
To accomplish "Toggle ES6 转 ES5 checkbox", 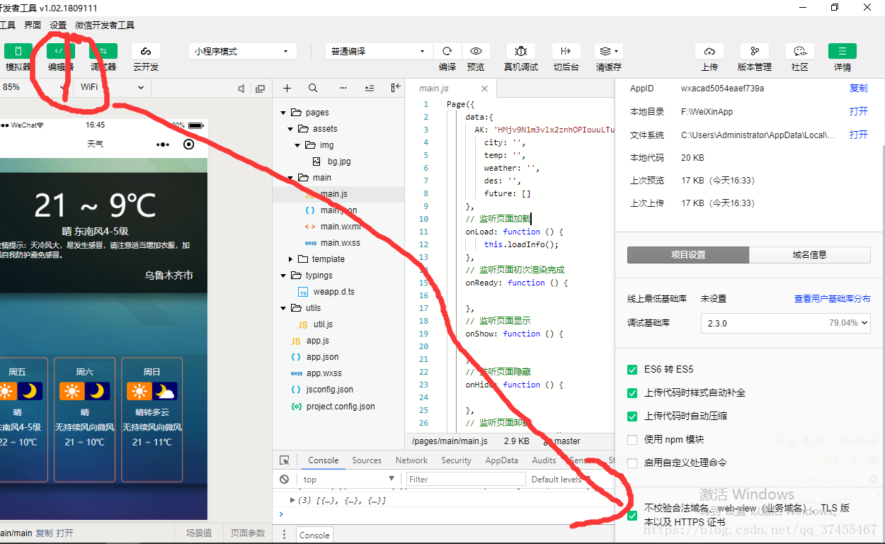I will tap(632, 370).
